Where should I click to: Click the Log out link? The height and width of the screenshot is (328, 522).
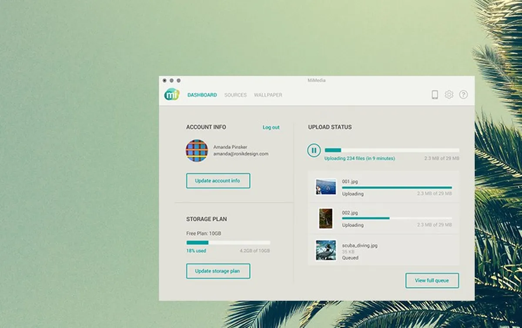(x=271, y=127)
